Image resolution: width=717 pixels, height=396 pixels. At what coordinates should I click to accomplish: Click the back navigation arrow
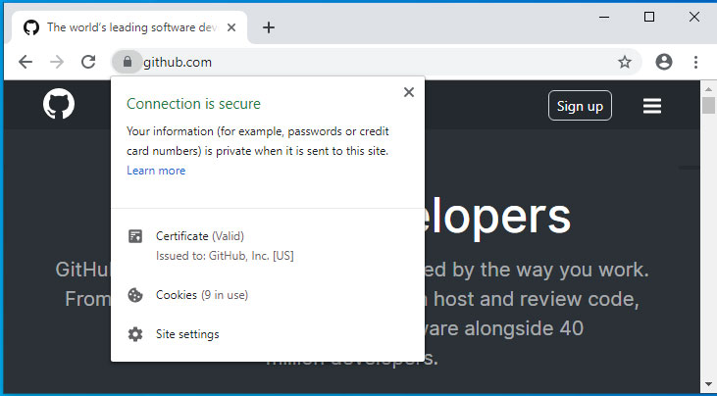point(26,62)
